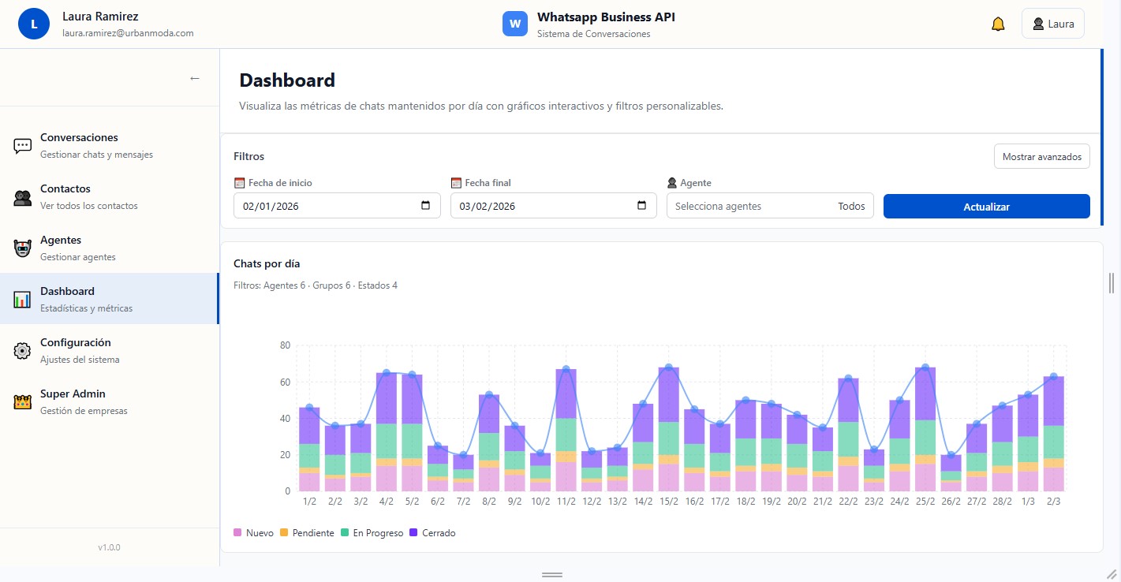Click the horizontal resize handle at bottom
The height and width of the screenshot is (582, 1121).
552,575
